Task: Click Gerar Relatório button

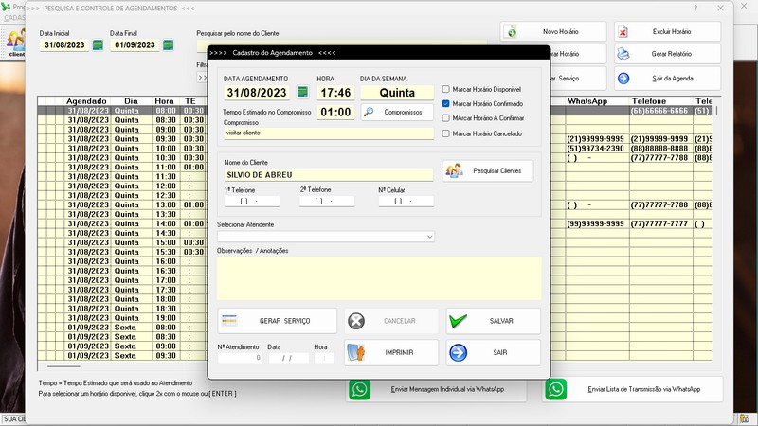Action: [x=668, y=54]
